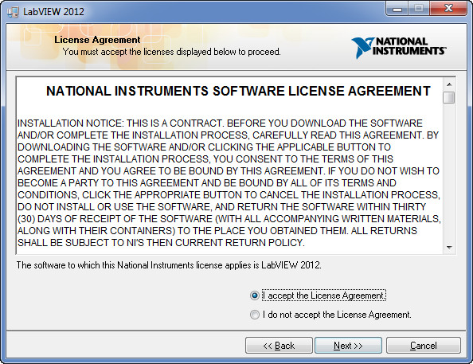
Task: Click the license agreement heading text
Action: coord(238,91)
